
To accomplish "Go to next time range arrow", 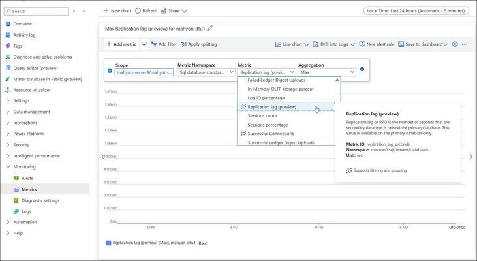I will [471, 157].
